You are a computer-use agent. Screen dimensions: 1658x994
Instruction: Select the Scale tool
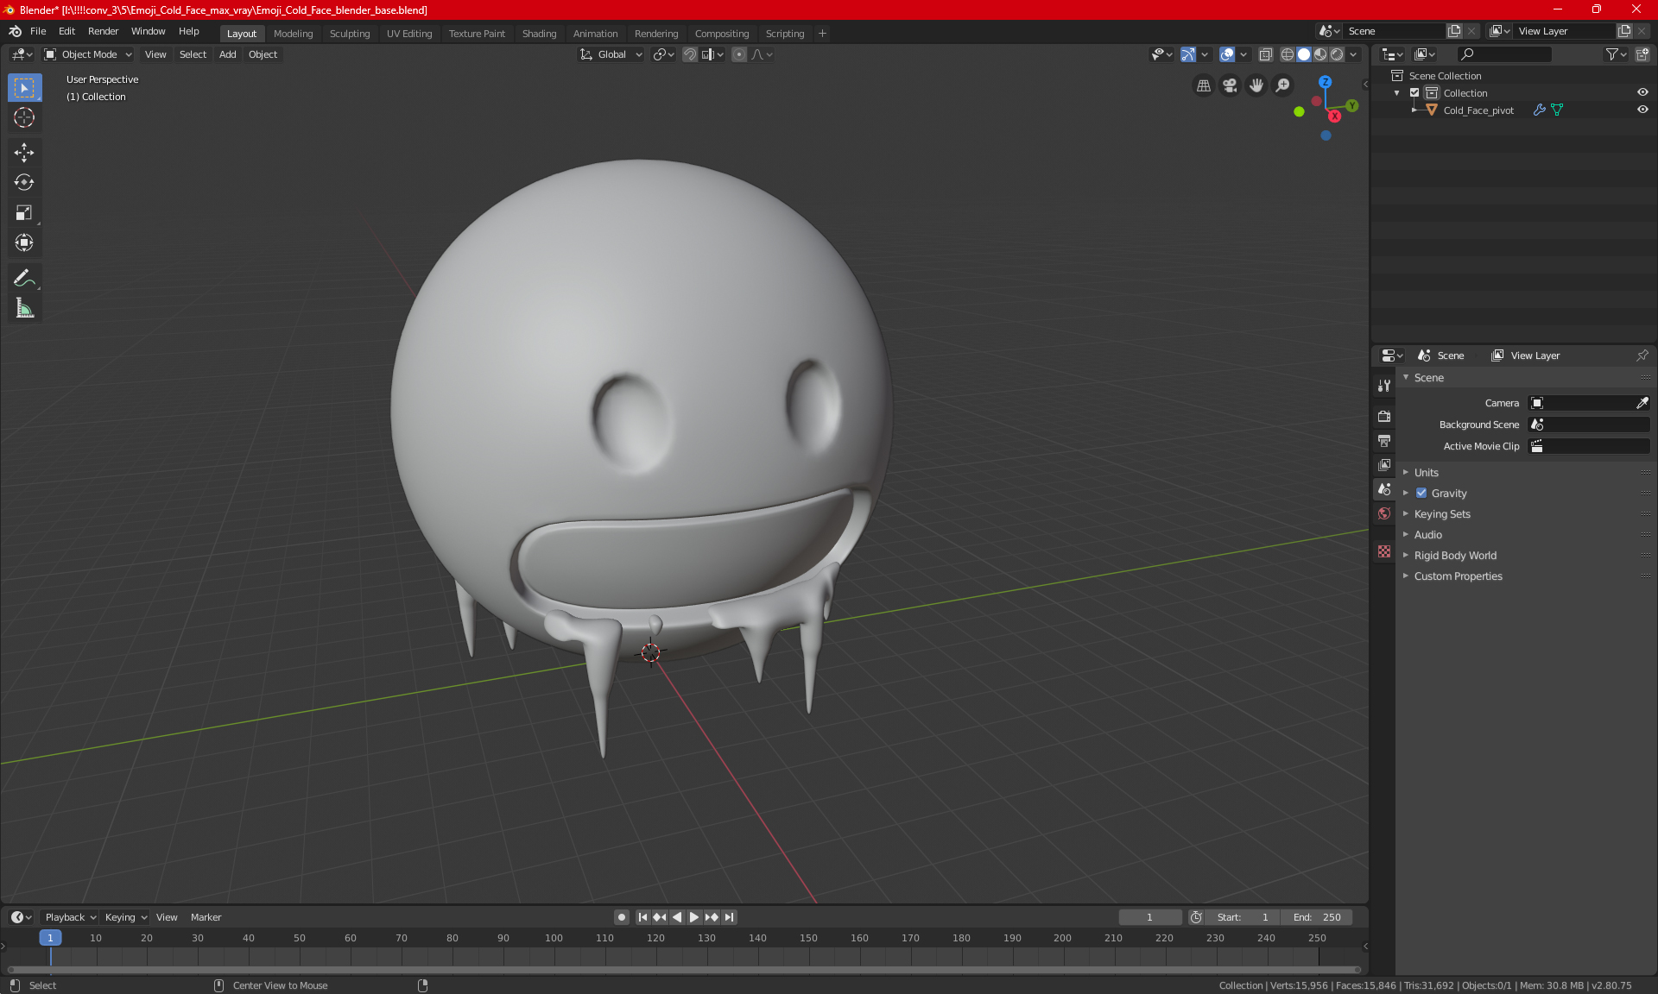(x=24, y=213)
